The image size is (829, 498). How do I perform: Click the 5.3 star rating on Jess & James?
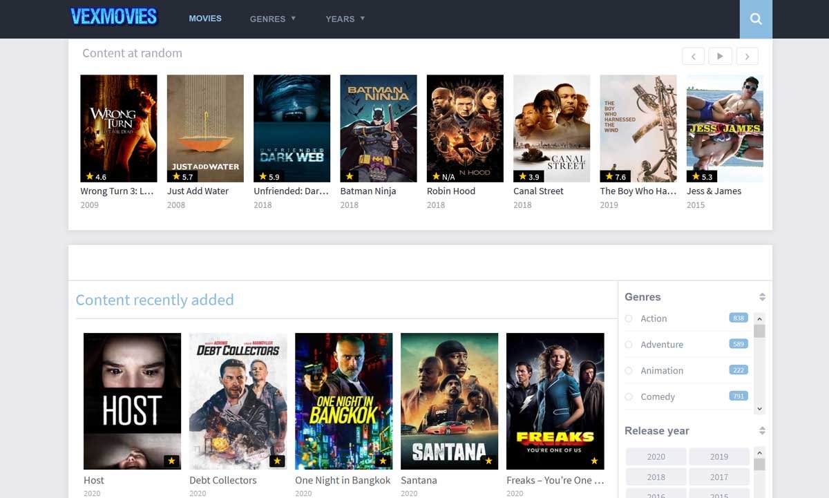(702, 177)
